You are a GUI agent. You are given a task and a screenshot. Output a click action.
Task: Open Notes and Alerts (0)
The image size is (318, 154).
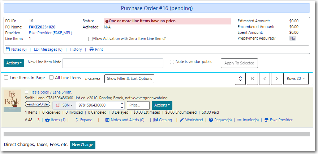pos(125,120)
